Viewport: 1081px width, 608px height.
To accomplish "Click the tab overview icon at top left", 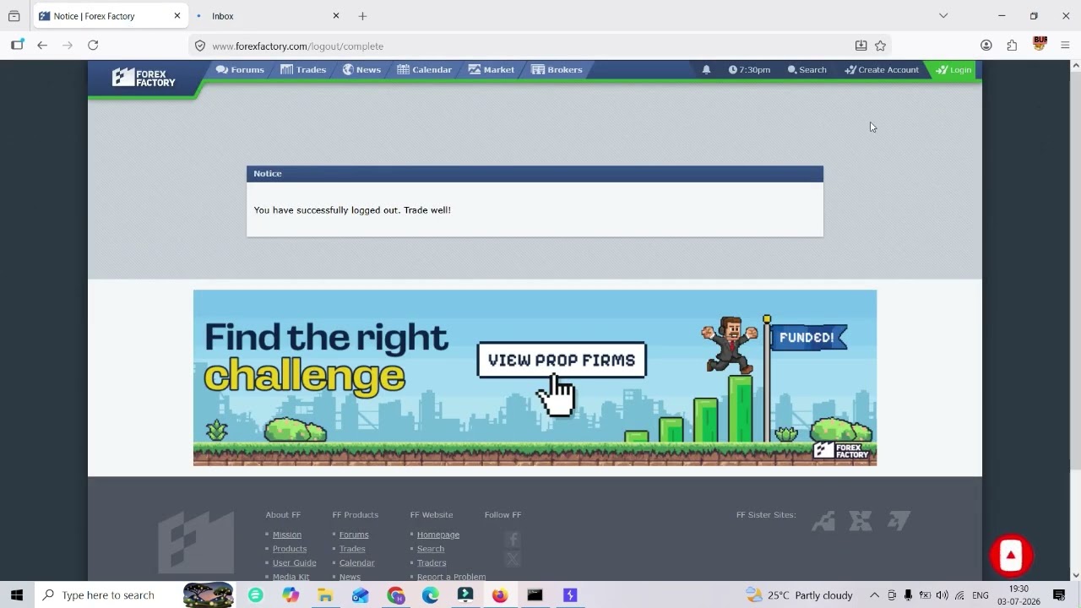I will pos(14,16).
